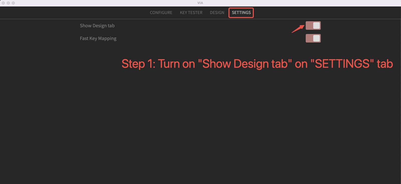401x184 pixels.
Task: Click "Show Design tab" in the red instruction
Action: [245, 64]
